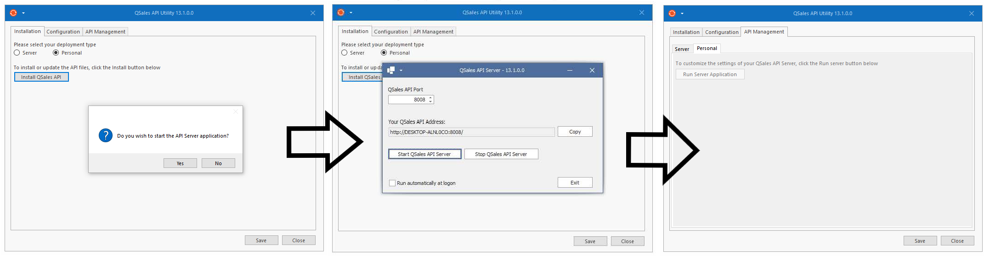984x256 pixels.
Task: Close the QSales API Server dialog
Action: pyautogui.click(x=592, y=70)
